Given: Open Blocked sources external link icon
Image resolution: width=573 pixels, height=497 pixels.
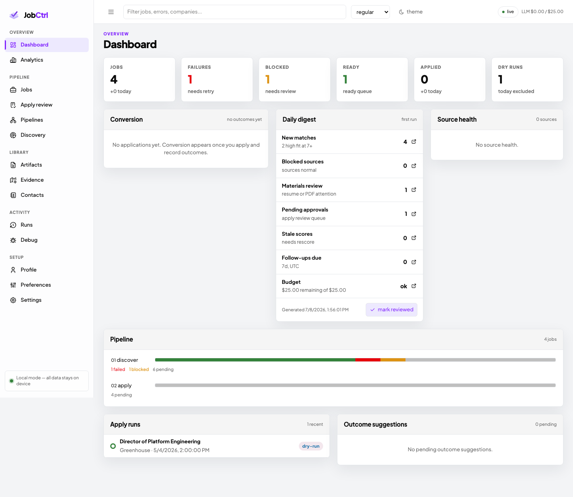Looking at the screenshot, I should coord(414,166).
